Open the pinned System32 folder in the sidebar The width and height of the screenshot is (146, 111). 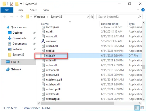pos(16,55)
